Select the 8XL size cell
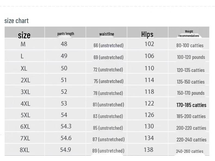Screen dimensions: 215x161 (24, 150)
